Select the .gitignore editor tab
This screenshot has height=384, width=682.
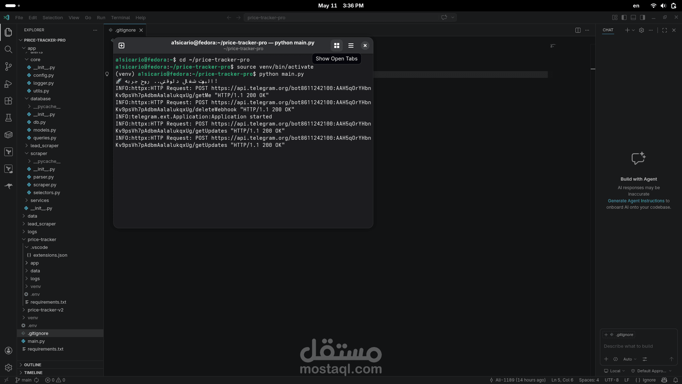coord(125,30)
